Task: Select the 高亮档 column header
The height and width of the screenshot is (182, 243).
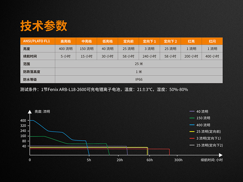Action: click(x=66, y=41)
